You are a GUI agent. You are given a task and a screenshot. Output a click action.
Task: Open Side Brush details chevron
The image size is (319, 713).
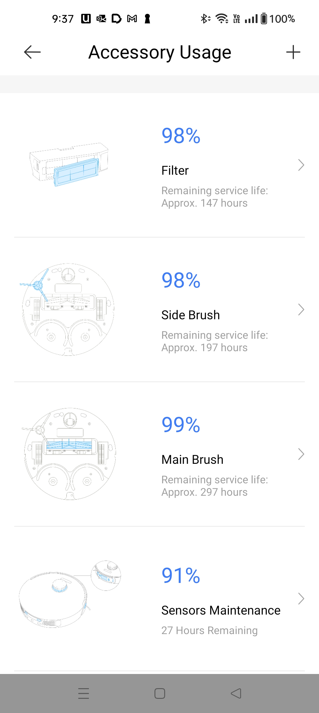301,309
